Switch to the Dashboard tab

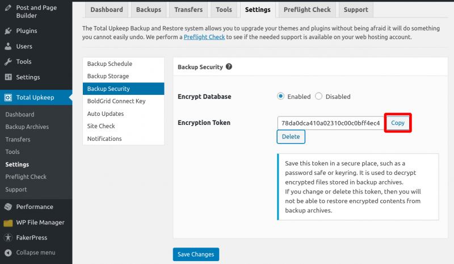pos(107,10)
